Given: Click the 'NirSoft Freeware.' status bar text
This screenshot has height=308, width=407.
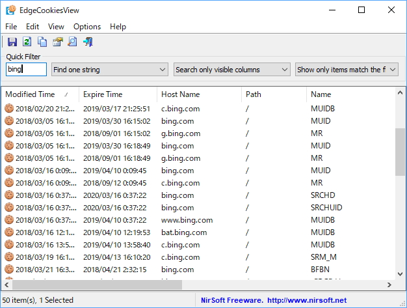Looking at the screenshot, I should pos(232,300).
